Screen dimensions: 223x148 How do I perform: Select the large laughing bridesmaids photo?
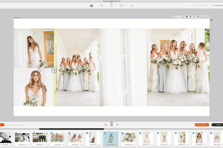pos(155,67)
